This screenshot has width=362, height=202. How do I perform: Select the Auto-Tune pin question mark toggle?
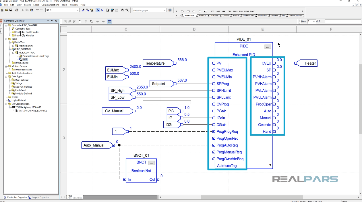click(x=270, y=166)
